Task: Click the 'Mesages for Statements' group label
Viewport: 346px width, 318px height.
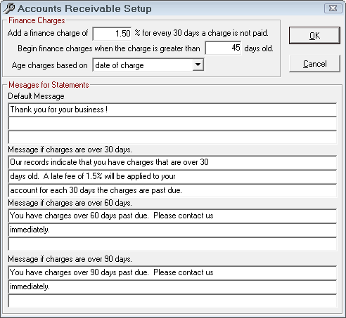Action: (x=49, y=85)
